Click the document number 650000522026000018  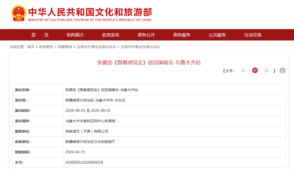[84, 162]
